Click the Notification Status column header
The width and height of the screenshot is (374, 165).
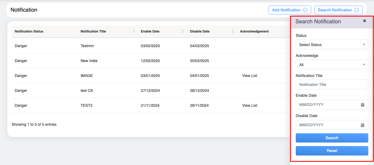coord(29,31)
